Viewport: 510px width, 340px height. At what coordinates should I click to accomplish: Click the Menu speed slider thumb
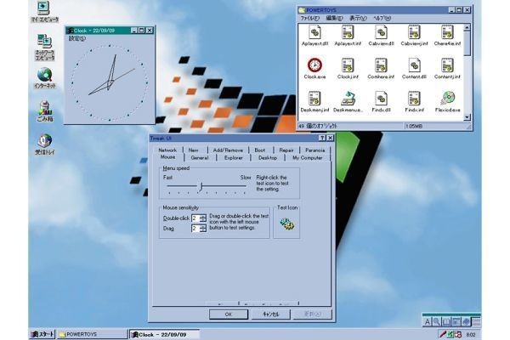pyautogui.click(x=201, y=186)
